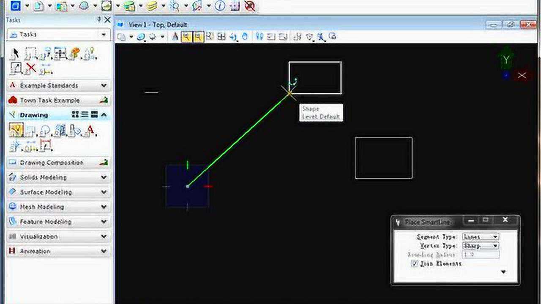
Task: Toggle the highlighted Zoom In view button
Action: pyautogui.click(x=186, y=37)
